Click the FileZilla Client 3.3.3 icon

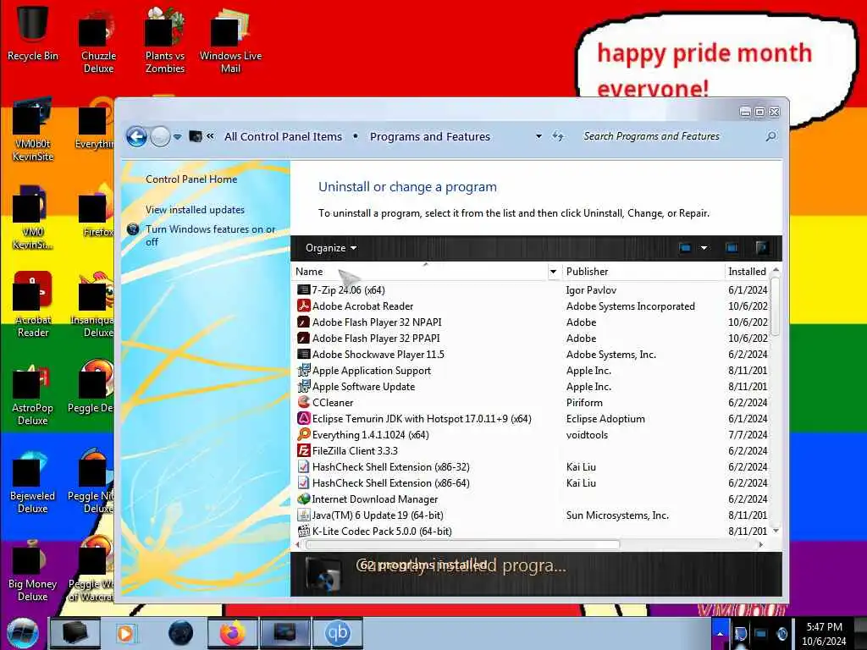pos(304,450)
